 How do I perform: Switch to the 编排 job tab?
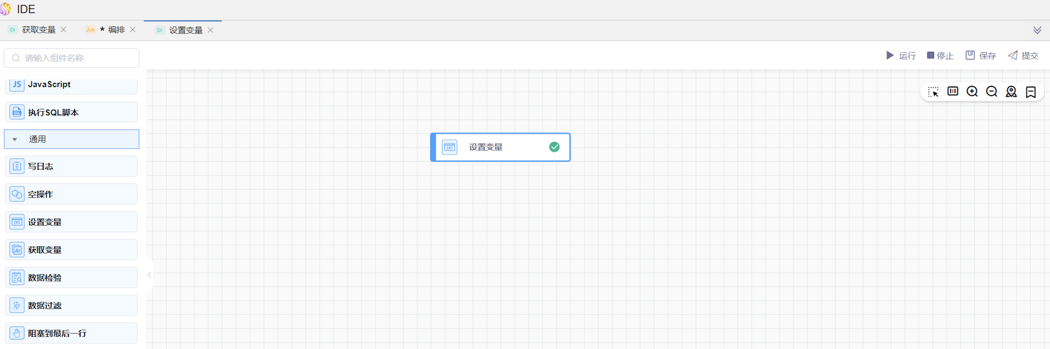pos(116,30)
